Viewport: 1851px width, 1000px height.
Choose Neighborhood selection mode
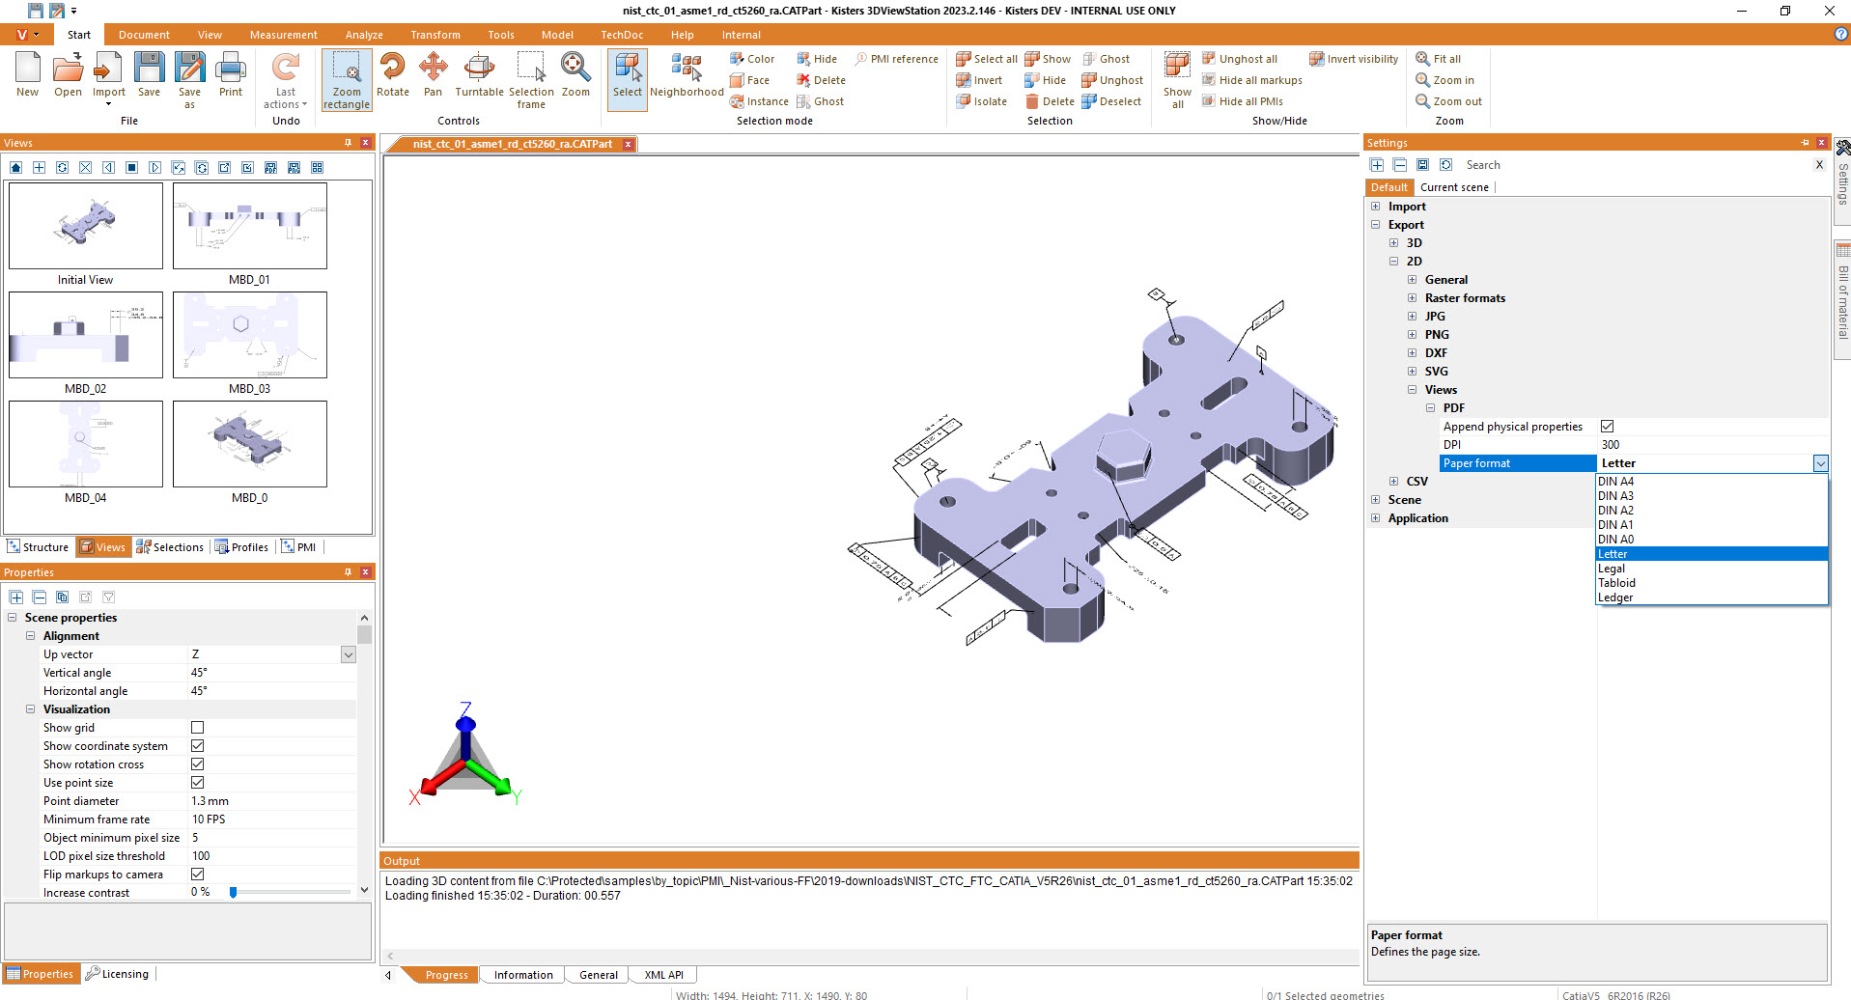[x=687, y=75]
